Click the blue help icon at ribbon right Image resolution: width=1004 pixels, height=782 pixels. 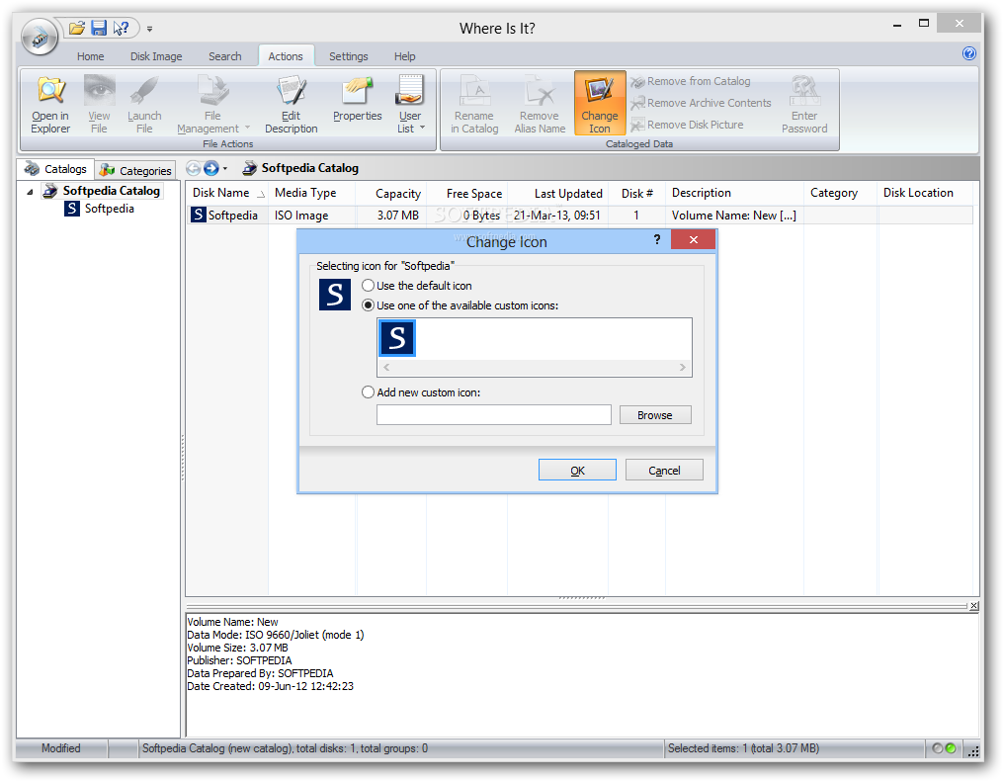coord(969,53)
